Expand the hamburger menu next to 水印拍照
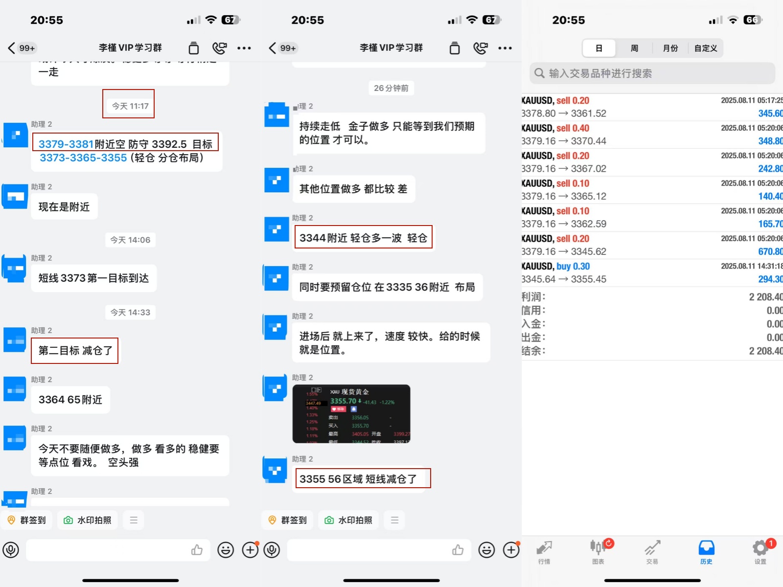 coord(133,520)
